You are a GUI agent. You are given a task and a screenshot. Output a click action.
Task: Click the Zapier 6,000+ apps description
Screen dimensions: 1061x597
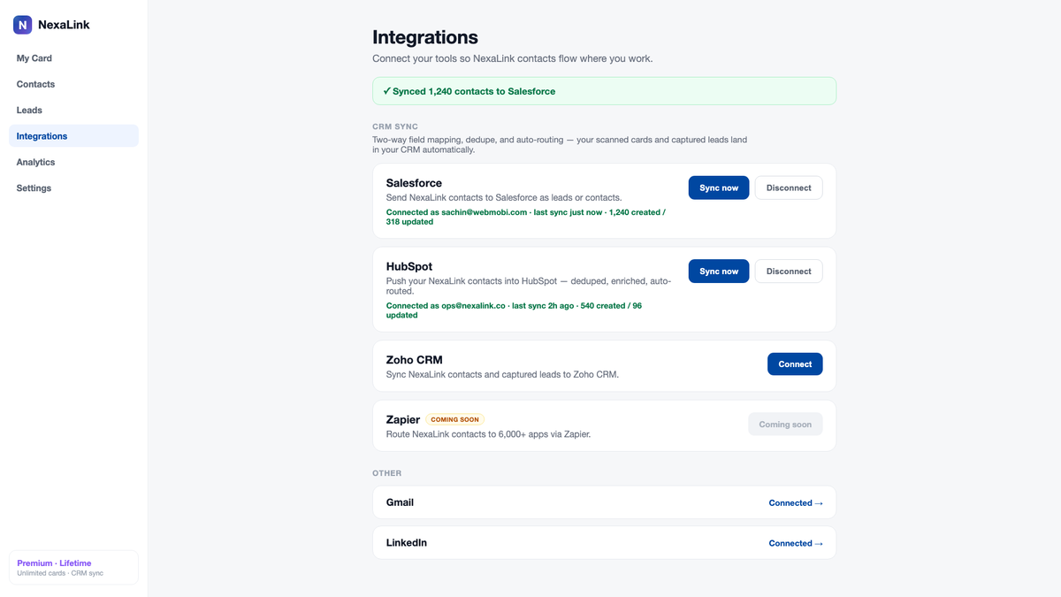[488, 434]
